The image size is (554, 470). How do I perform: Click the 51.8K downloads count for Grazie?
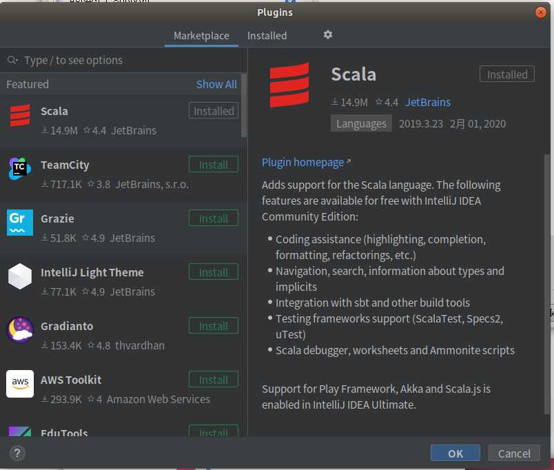coord(59,238)
